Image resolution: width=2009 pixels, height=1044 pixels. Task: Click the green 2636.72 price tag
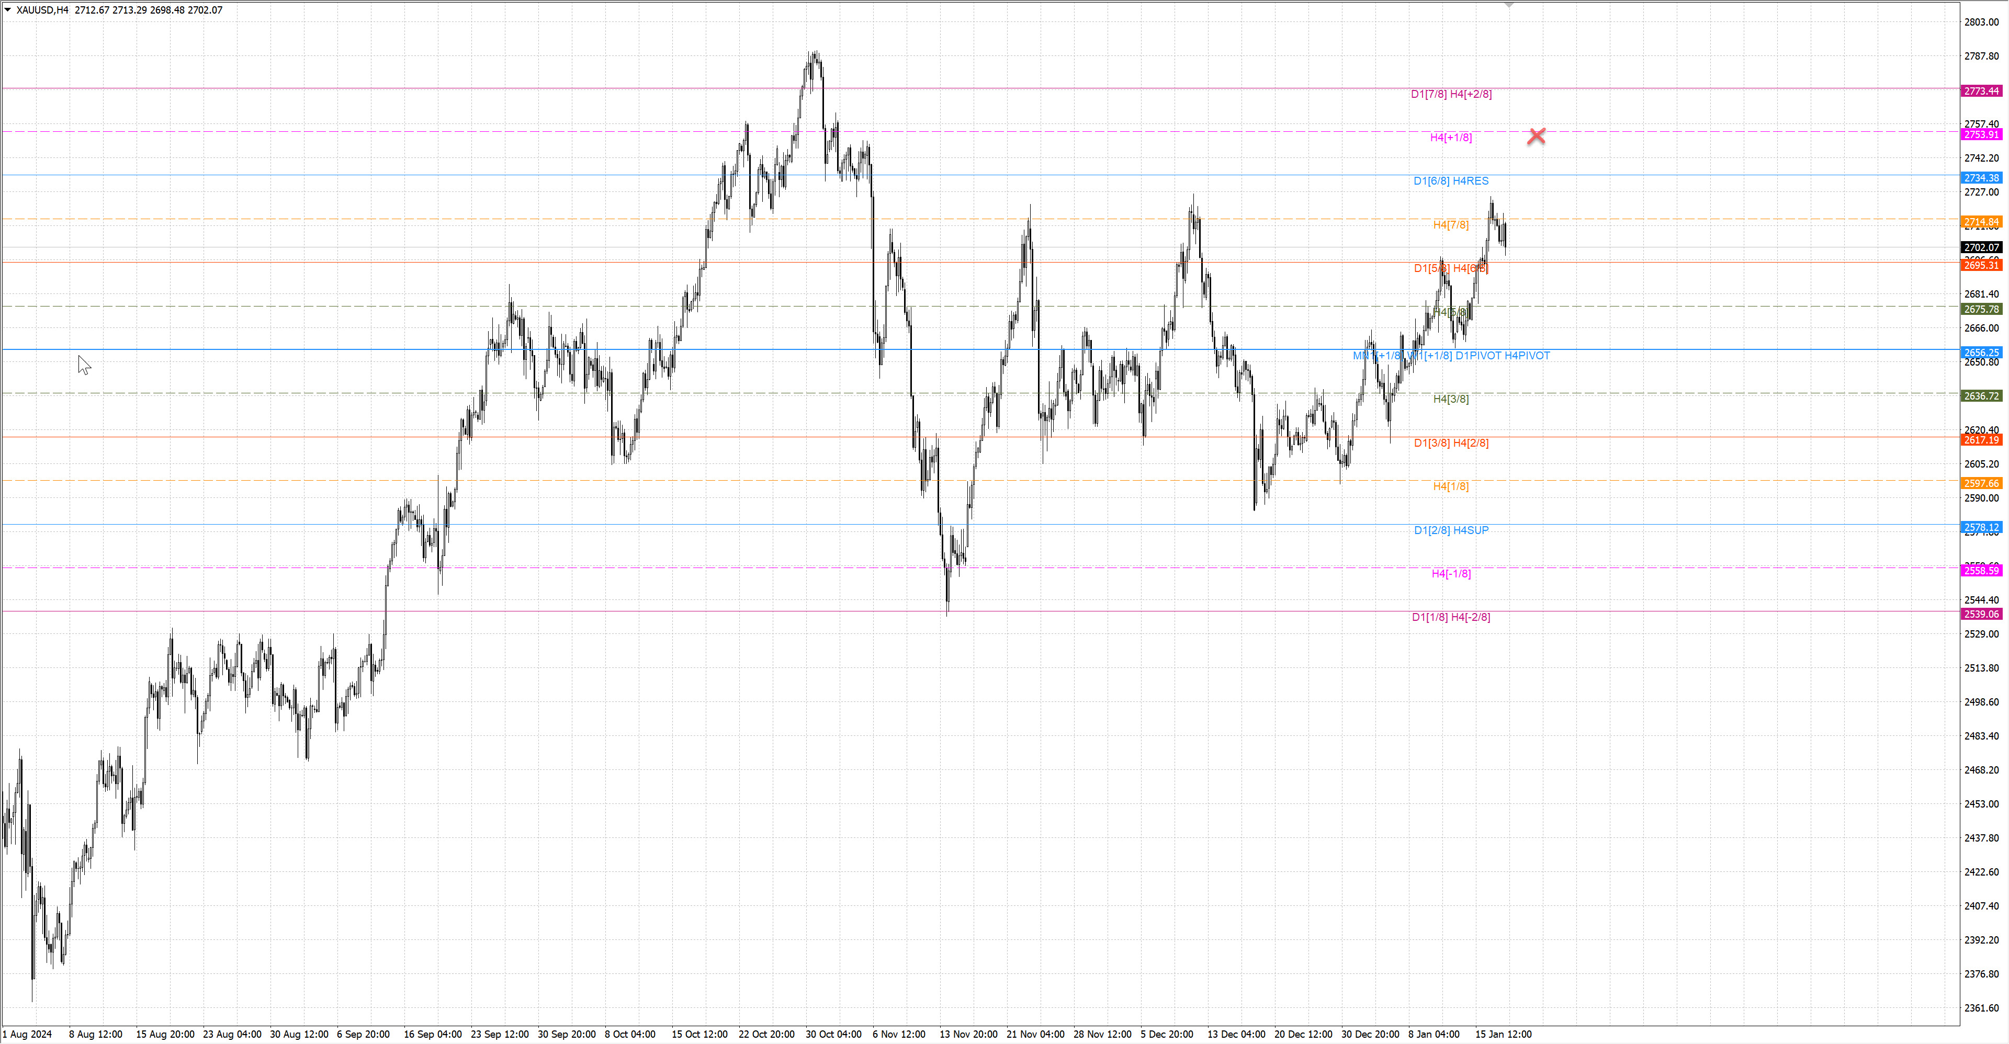(x=1981, y=396)
